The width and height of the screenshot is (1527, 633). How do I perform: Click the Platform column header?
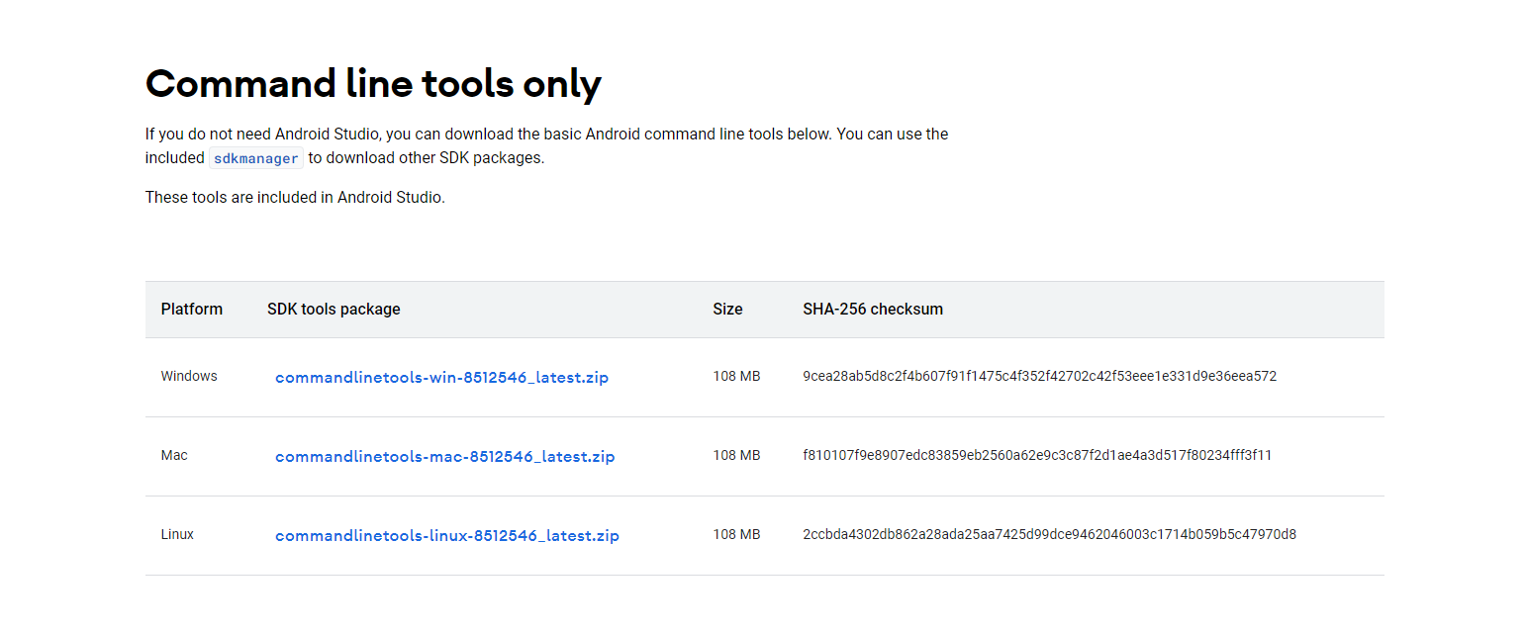point(191,310)
